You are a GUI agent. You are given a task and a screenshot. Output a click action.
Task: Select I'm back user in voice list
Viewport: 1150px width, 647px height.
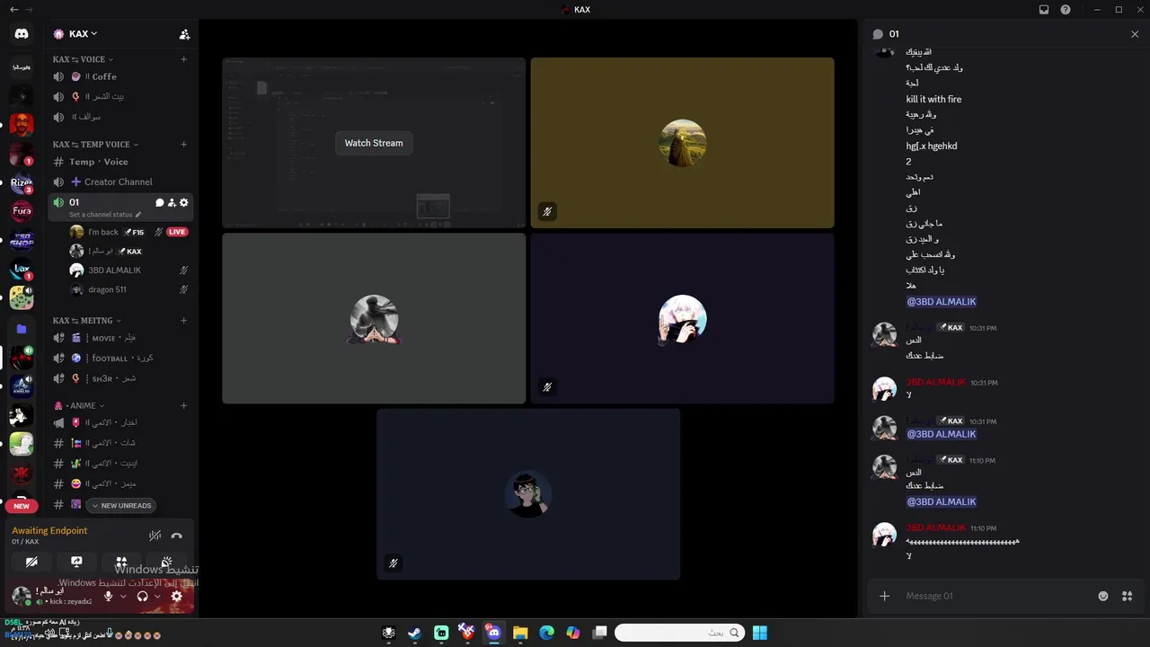coord(128,232)
